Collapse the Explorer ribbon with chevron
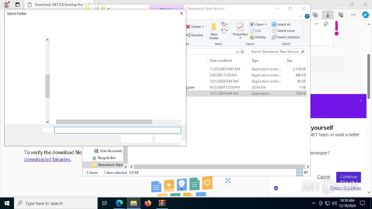The image size is (372, 209). (x=301, y=16)
